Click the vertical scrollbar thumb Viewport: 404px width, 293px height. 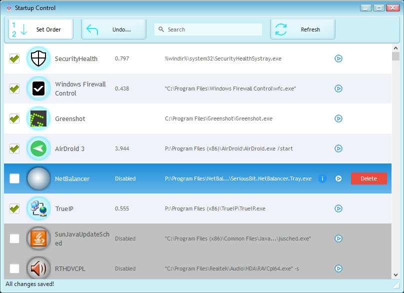(395, 56)
